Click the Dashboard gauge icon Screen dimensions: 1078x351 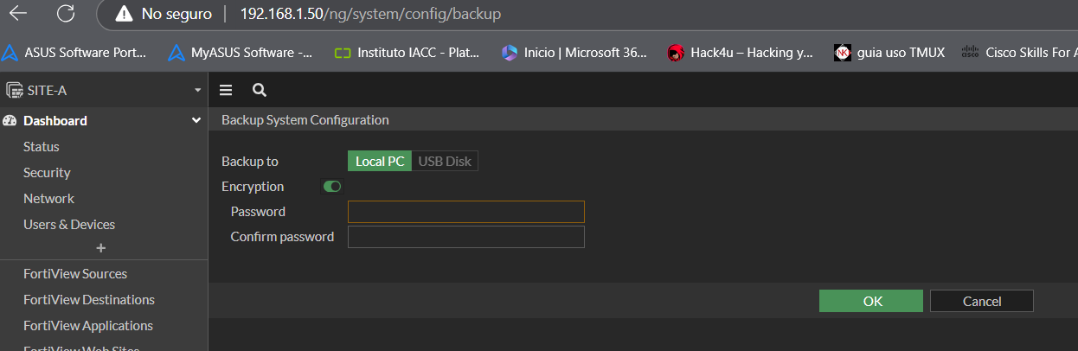click(10, 121)
